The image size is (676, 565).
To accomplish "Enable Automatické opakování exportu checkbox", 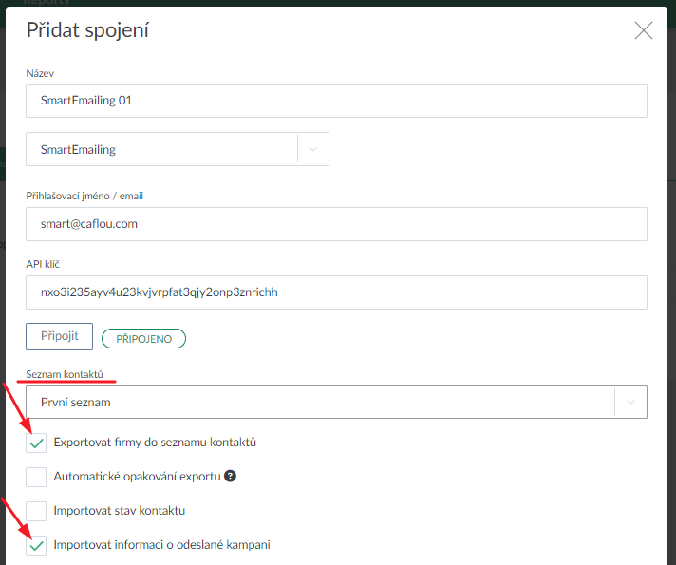I will [37, 477].
